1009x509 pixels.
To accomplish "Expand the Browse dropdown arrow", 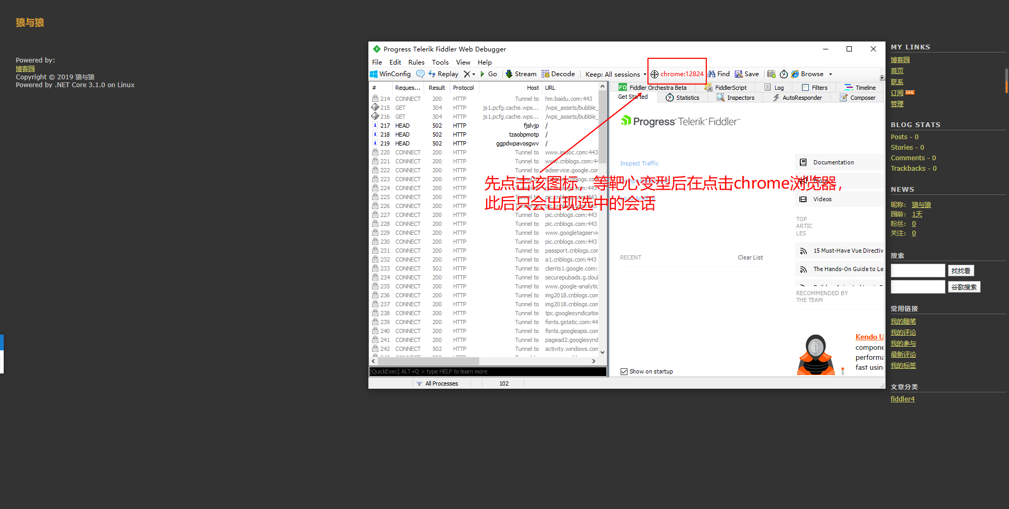I will 830,75.
